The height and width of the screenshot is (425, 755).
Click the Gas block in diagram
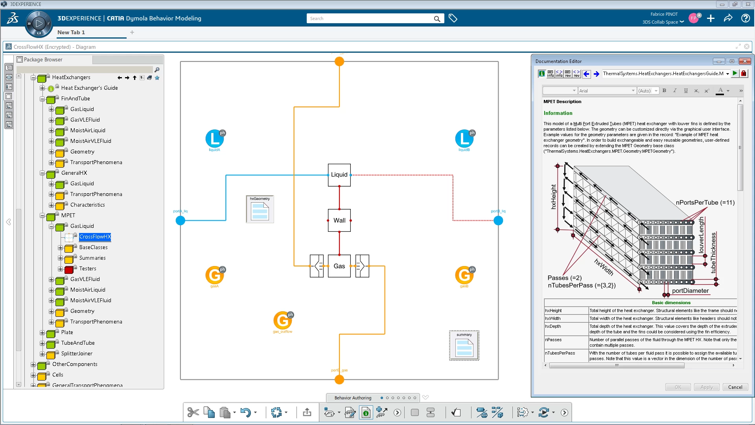click(339, 266)
